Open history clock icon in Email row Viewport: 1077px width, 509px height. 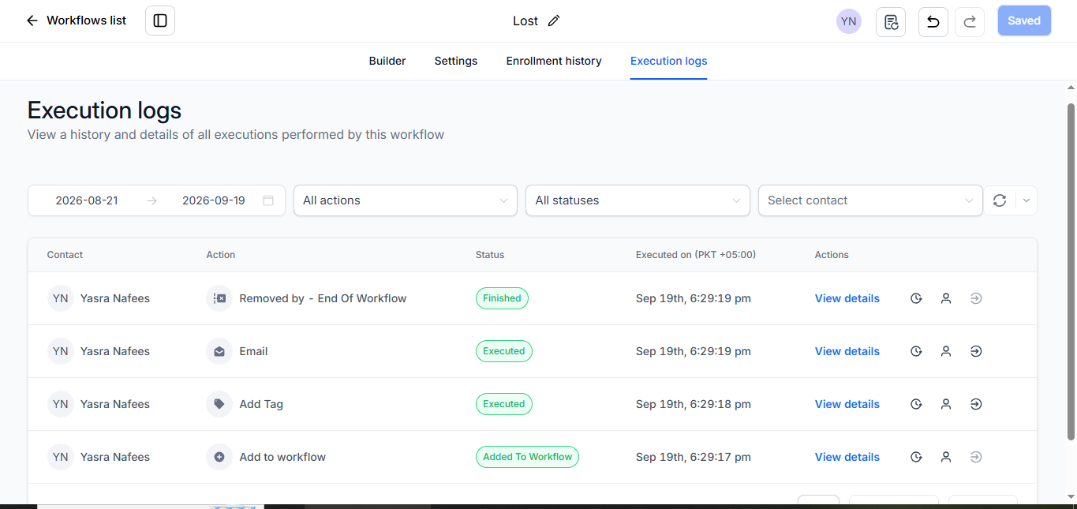(x=916, y=351)
